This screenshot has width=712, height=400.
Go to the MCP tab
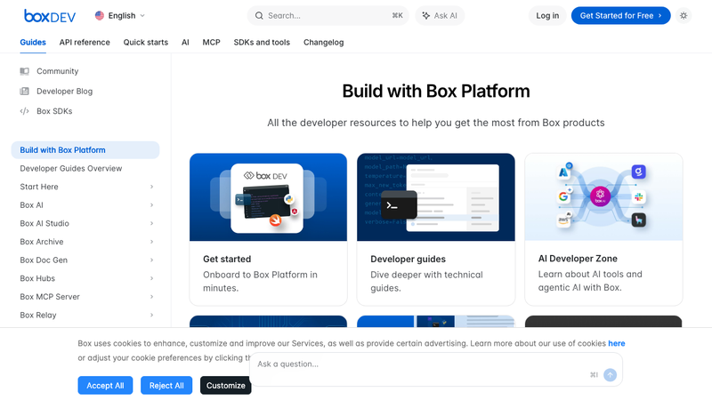click(211, 42)
